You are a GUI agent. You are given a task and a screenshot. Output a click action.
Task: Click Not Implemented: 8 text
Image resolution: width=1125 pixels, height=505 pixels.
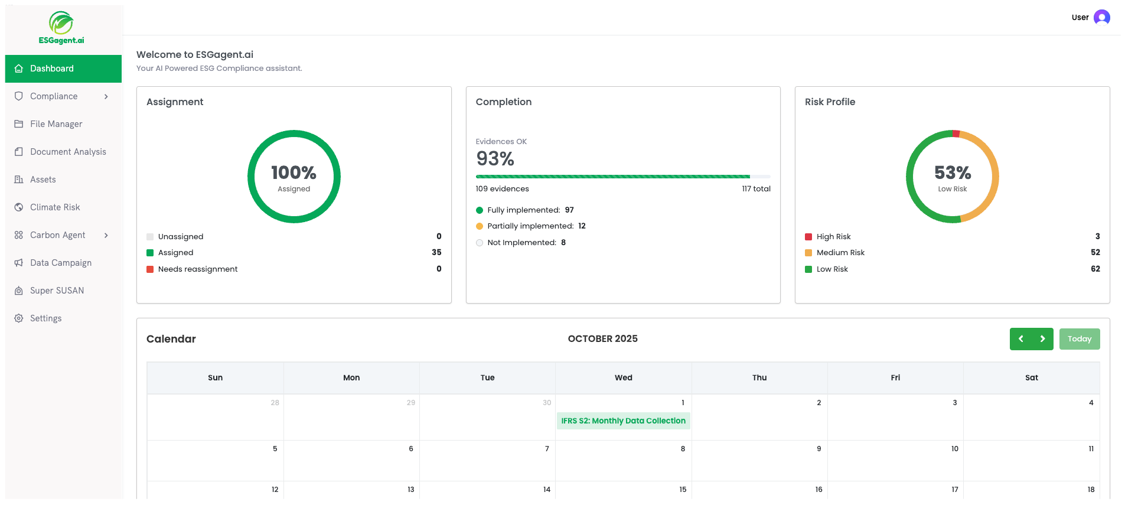click(527, 243)
